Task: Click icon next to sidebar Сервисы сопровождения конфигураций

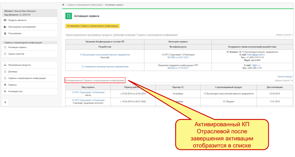Action: pyautogui.click(x=5, y=78)
